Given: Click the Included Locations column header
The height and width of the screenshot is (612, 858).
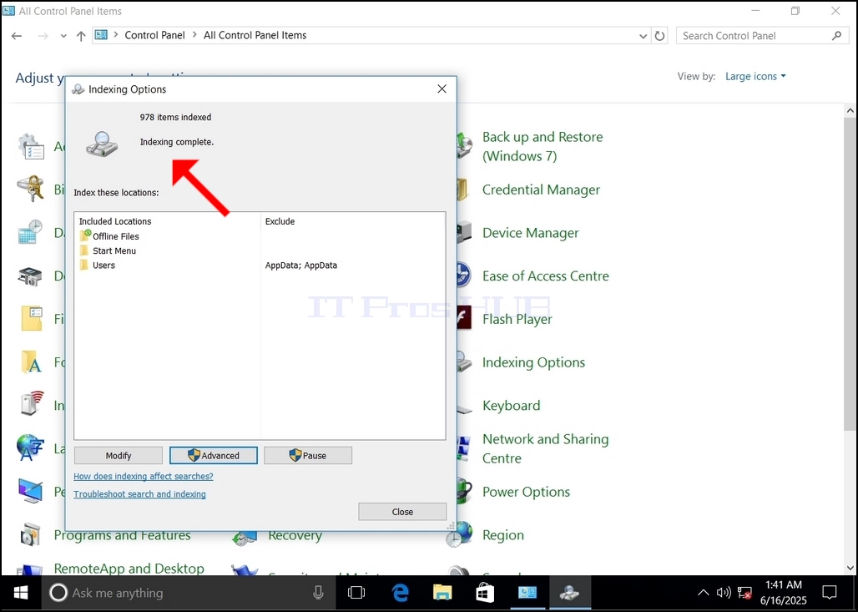Looking at the screenshot, I should [x=115, y=221].
